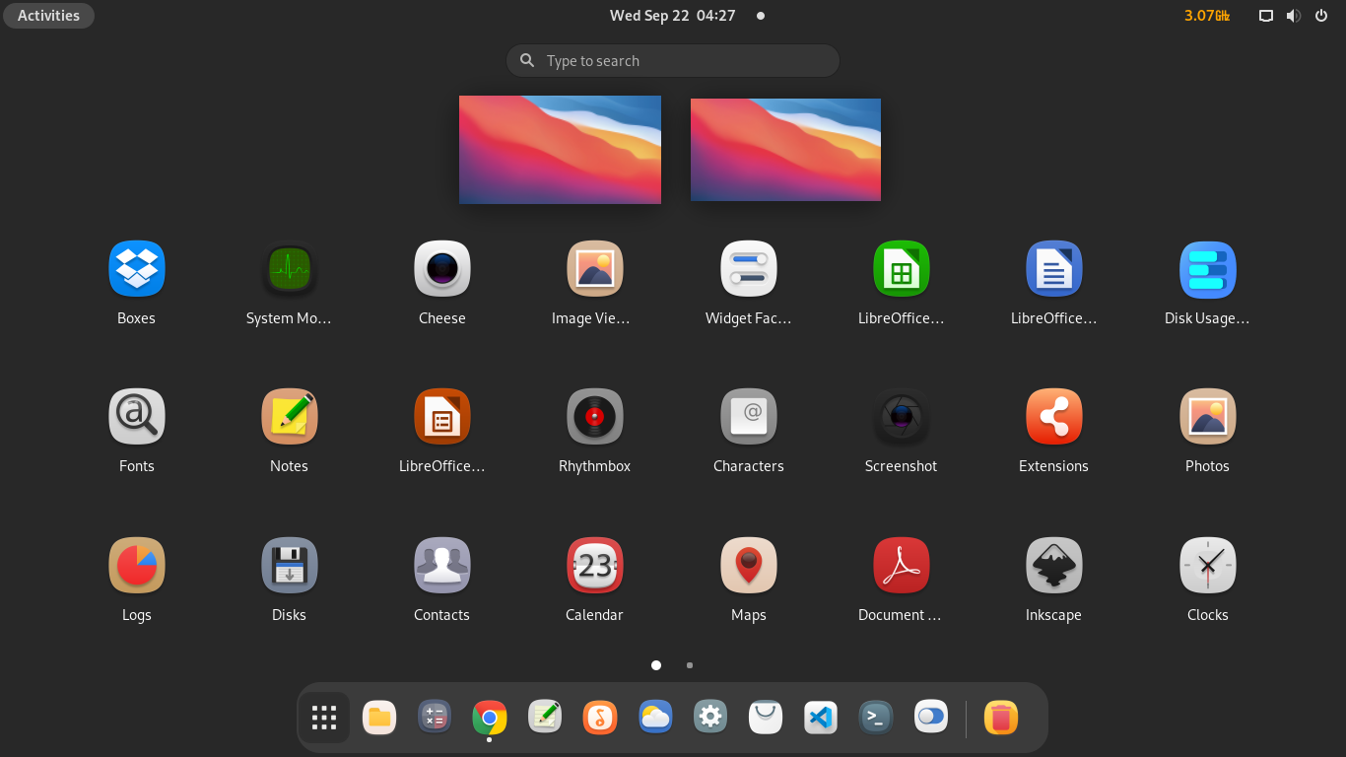The width and height of the screenshot is (1346, 757).
Task: Open the Extensions app
Action: click(1053, 417)
